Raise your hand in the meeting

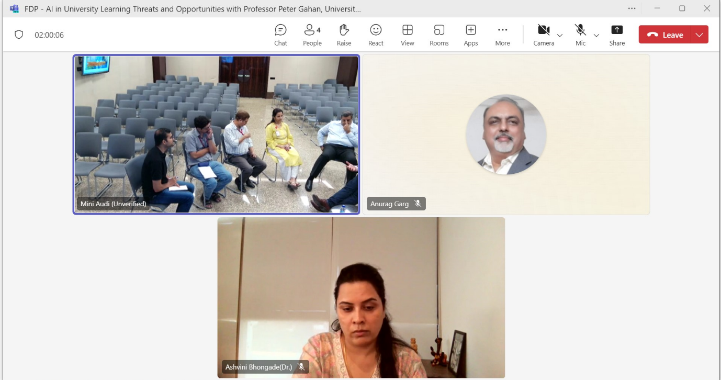click(344, 35)
